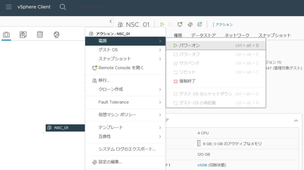Expand the Fault Tolerance submenu

[125, 102]
